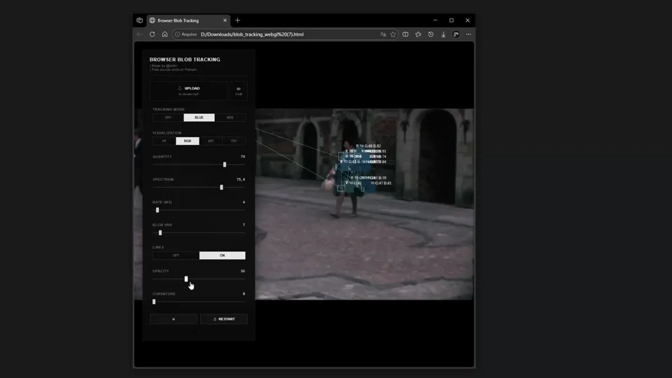This screenshot has height=378, width=672.
Task: Pause the video playback
Action: tap(174, 319)
